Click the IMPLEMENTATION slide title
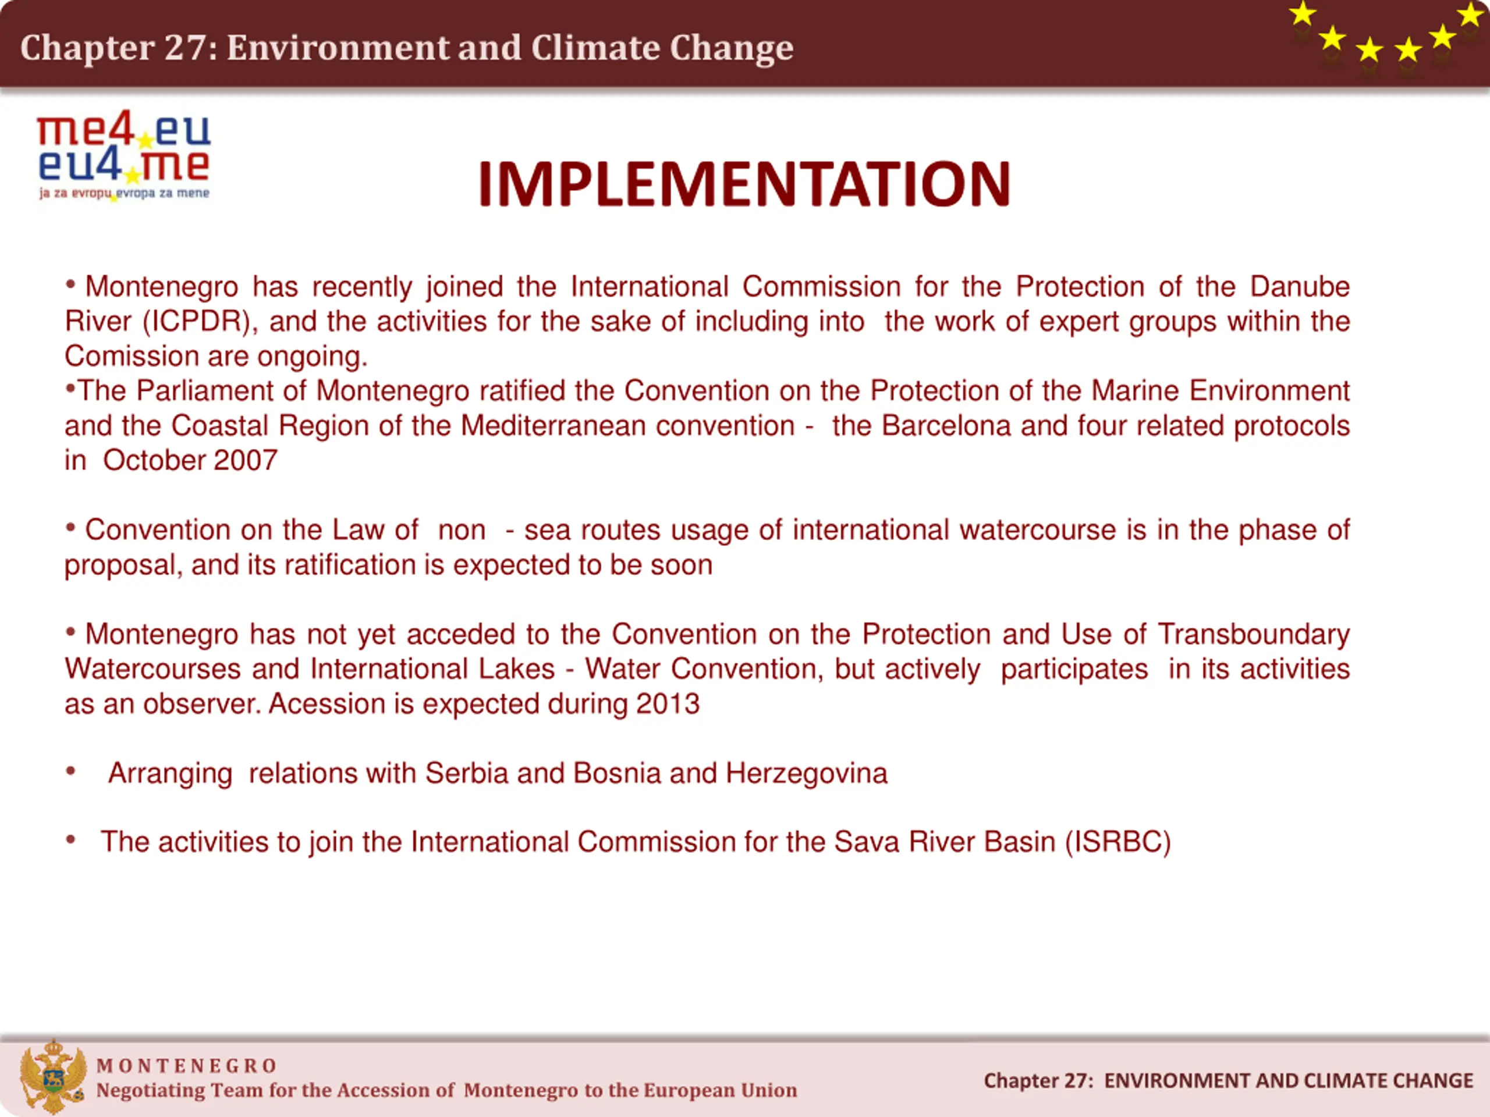Viewport: 1490px width, 1117px height. tap(744, 184)
